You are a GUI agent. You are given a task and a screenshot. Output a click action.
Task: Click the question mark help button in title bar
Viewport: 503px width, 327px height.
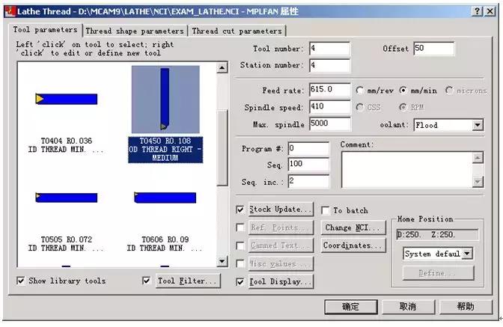coord(477,11)
